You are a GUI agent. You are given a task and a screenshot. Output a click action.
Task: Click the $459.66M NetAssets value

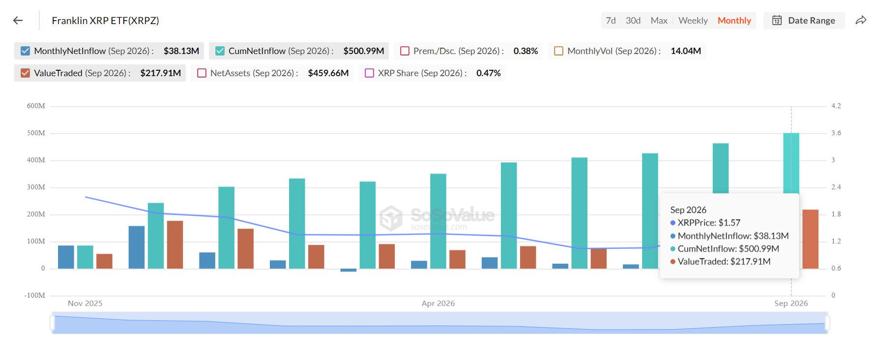(x=328, y=73)
